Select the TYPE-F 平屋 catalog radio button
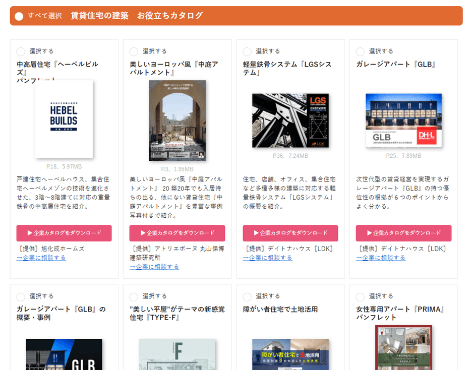The image size is (474, 370). 134,296
